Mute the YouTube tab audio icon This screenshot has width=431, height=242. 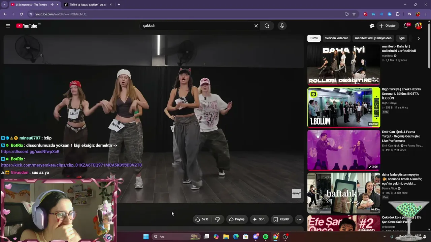[52, 4]
